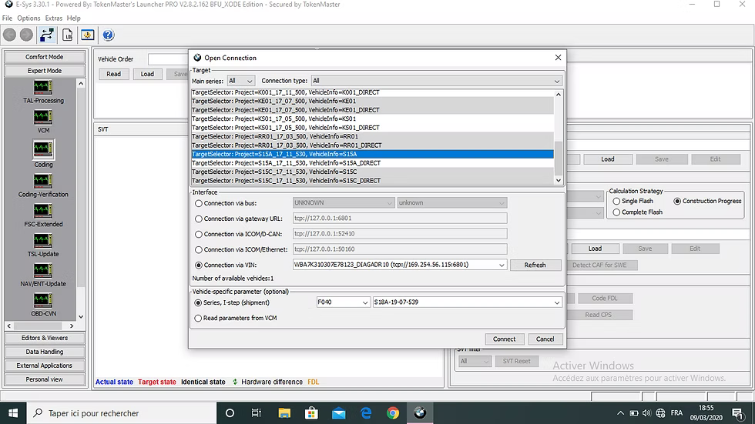Launch Chrome from the Windows taskbar
This screenshot has width=755, height=424.
click(x=393, y=413)
